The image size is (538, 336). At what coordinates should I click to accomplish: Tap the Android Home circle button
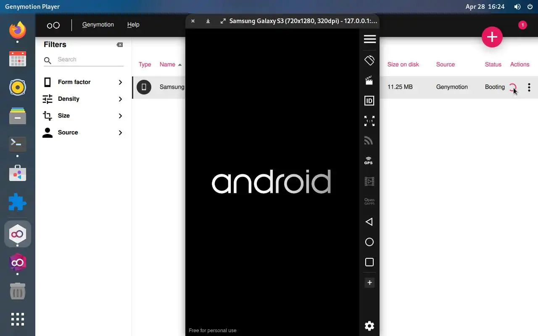tap(369, 242)
